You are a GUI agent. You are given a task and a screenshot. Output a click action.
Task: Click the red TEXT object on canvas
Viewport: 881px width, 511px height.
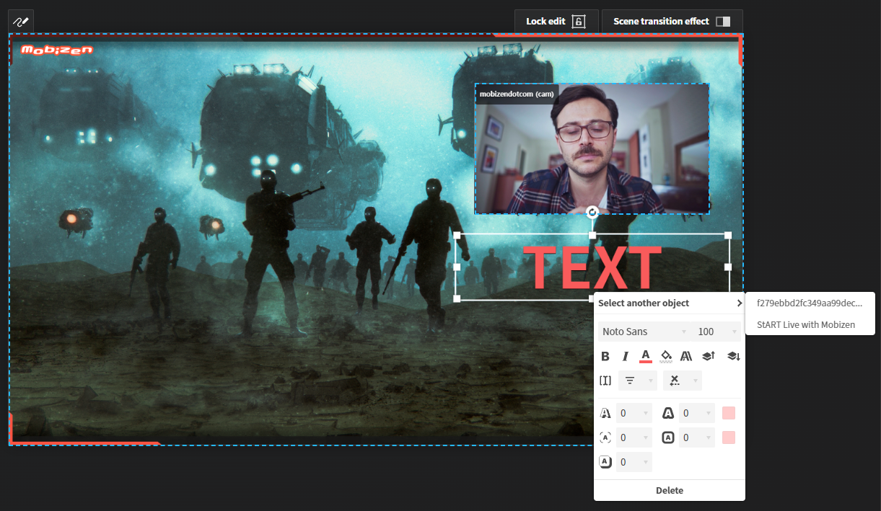tap(592, 267)
